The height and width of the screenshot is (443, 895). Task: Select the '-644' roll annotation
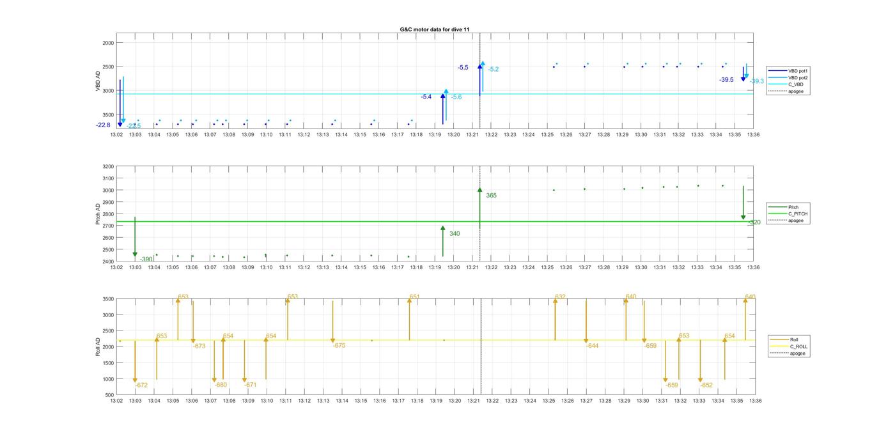click(x=592, y=346)
